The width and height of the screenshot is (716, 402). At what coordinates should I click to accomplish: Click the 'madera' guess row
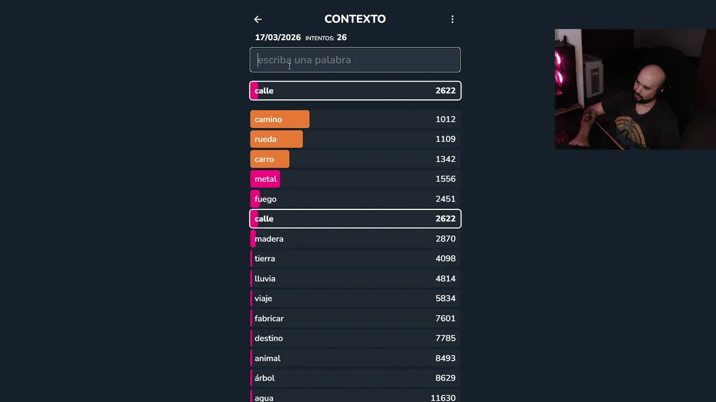coord(355,239)
